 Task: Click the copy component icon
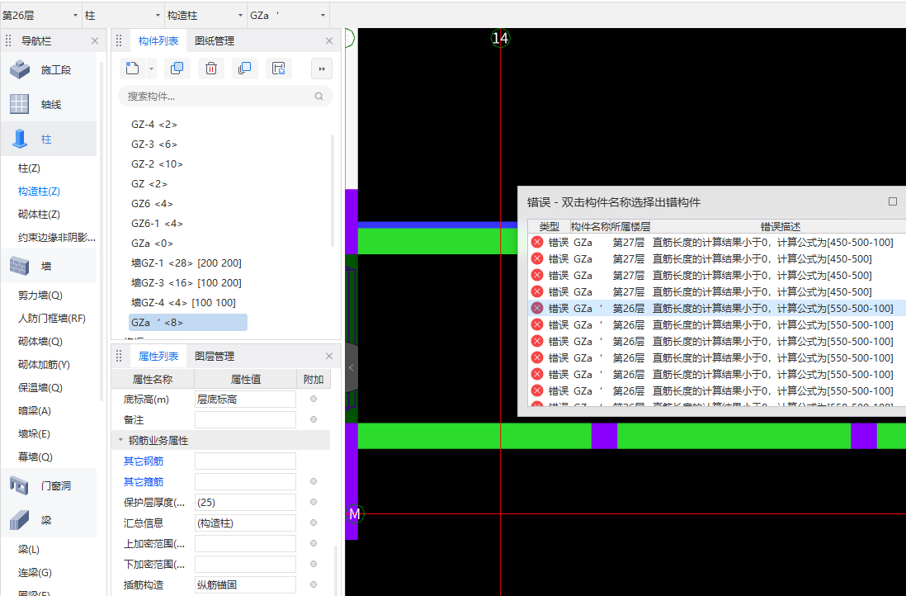(177, 69)
